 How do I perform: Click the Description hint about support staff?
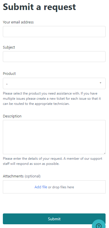pos(53,161)
